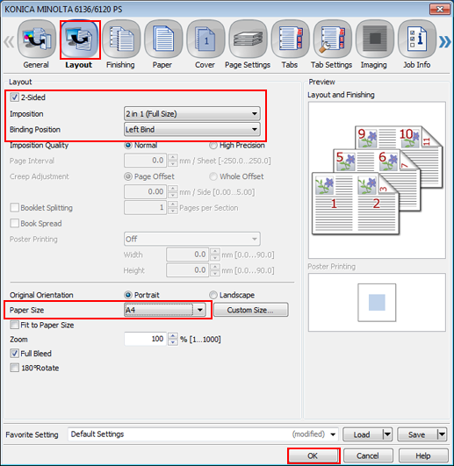This screenshot has height=466, width=454.
Task: Click the Poster Height field
Action: (188, 270)
